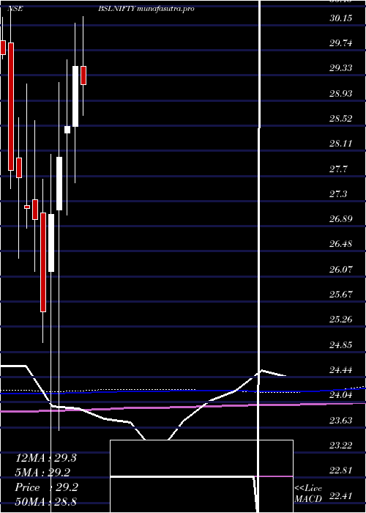Click the 26.07 price axis label
This screenshot has width=366, height=513.
point(340,269)
